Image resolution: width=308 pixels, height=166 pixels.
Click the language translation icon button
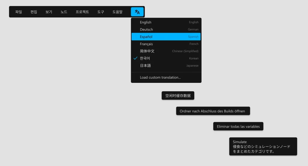coord(137,12)
